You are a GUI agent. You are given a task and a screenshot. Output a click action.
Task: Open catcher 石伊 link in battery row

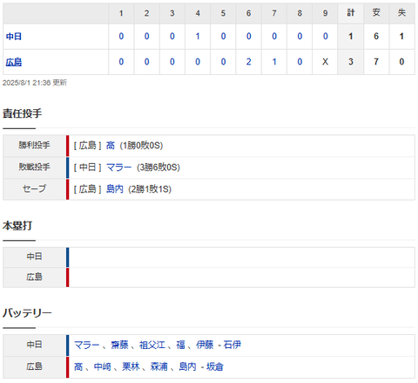coord(233,345)
